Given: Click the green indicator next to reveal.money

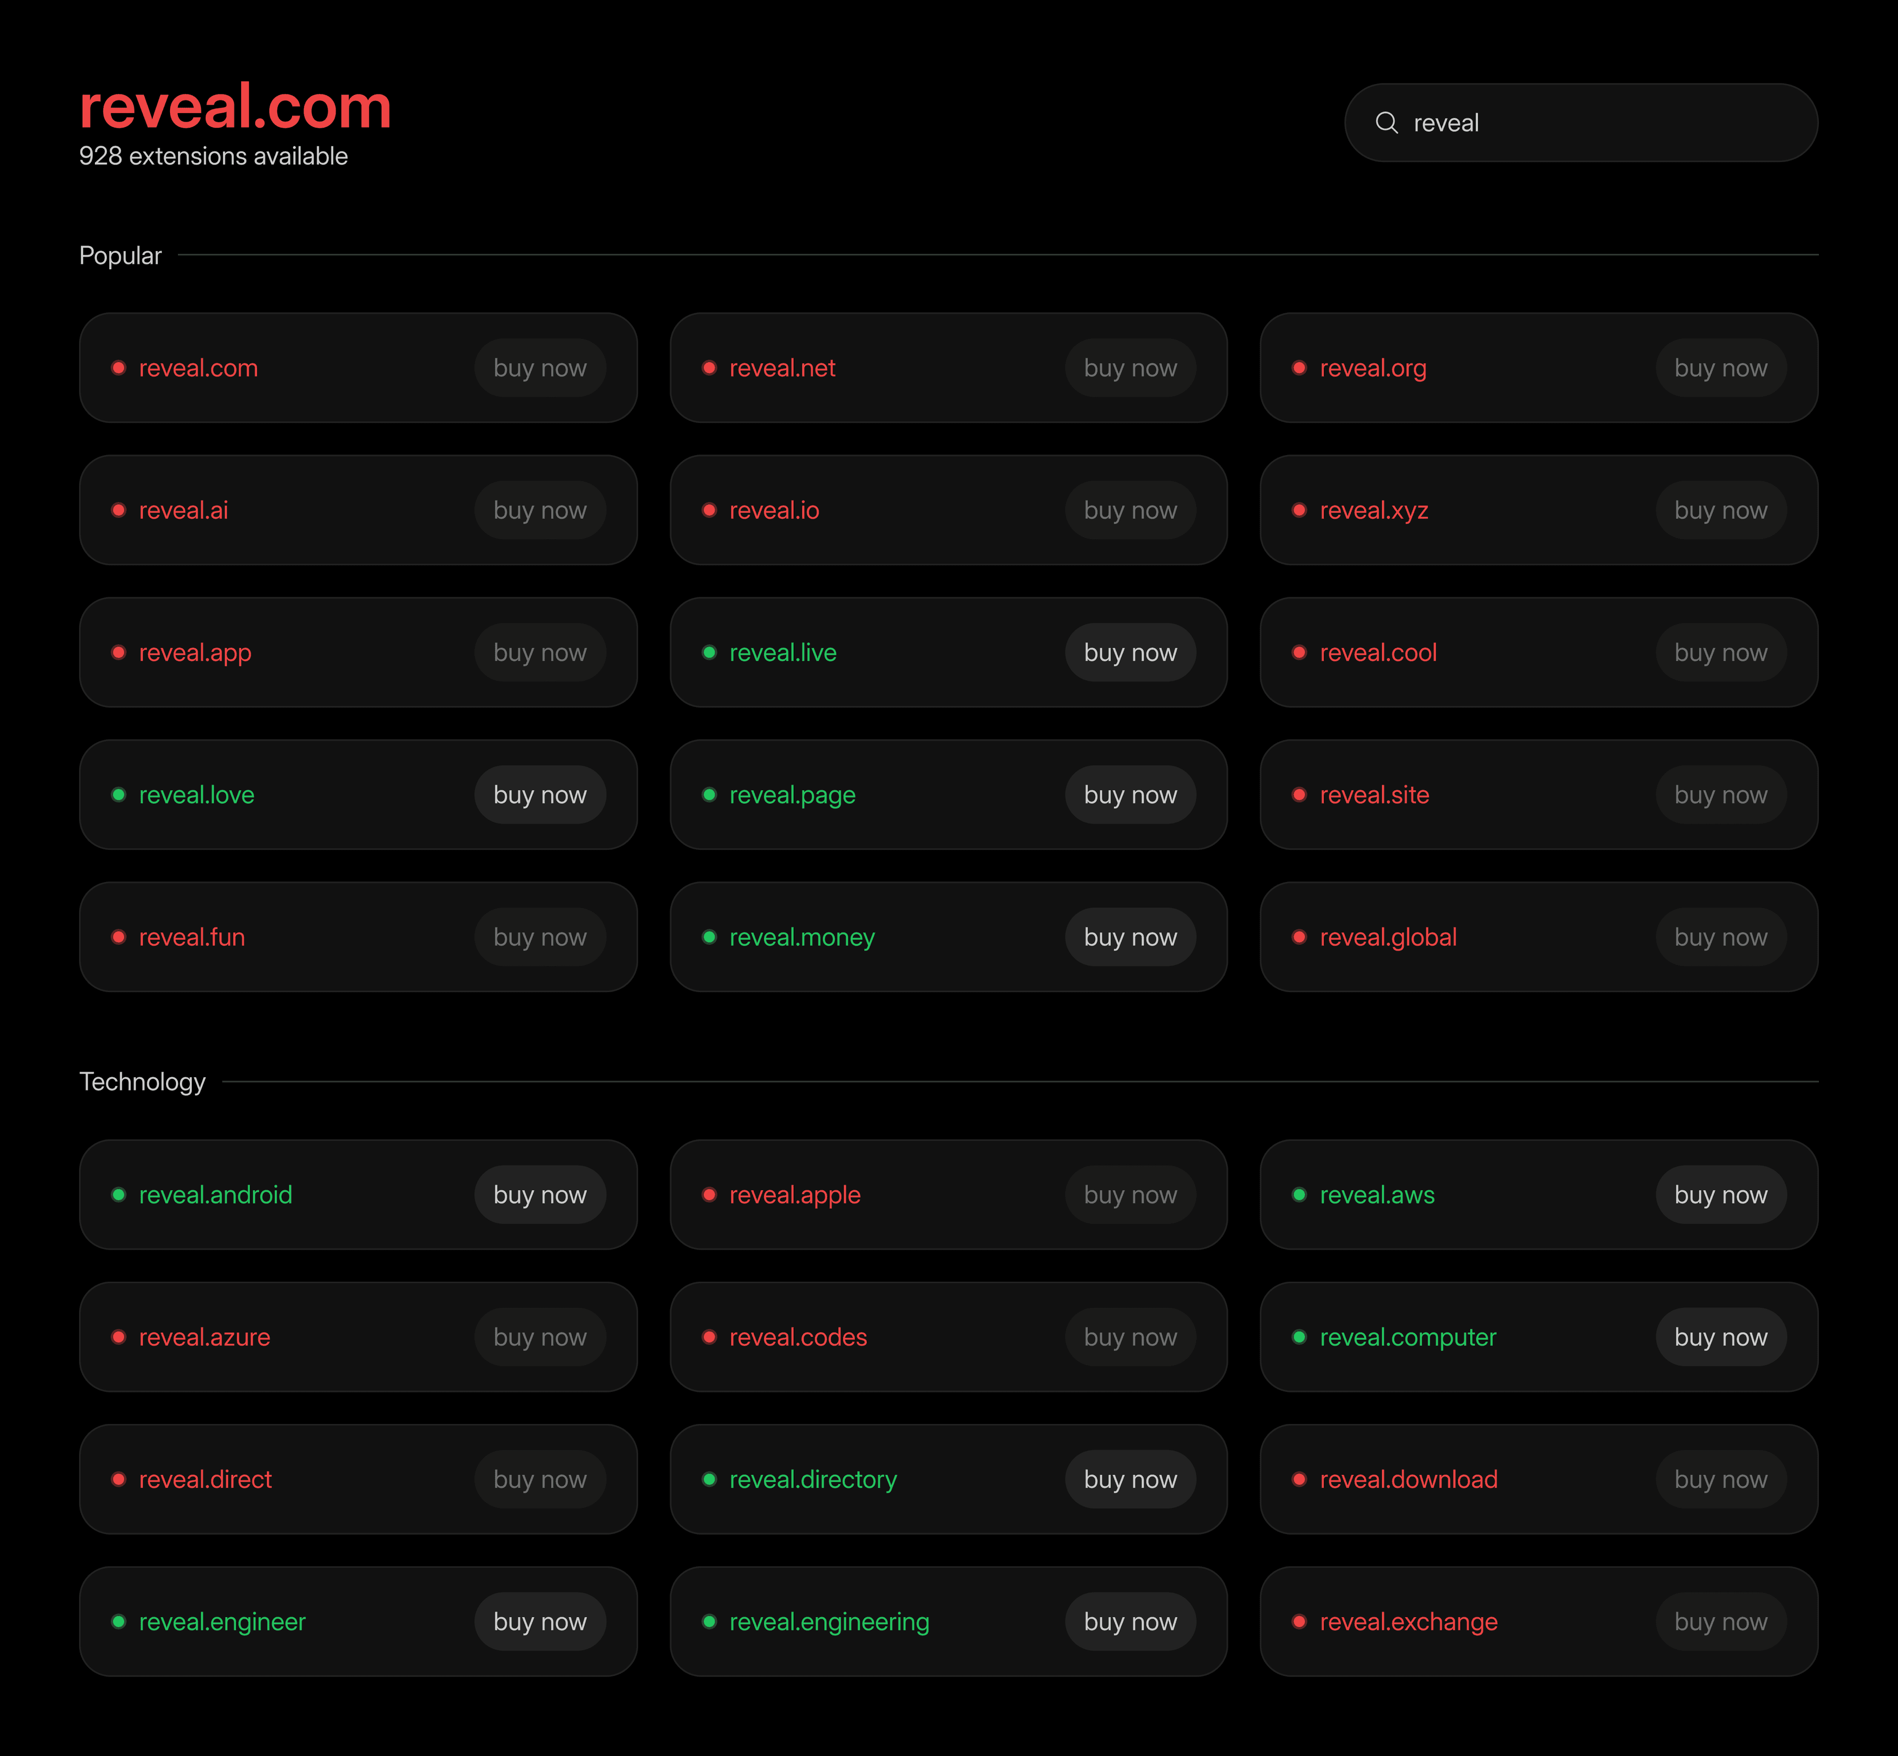Looking at the screenshot, I should pos(709,937).
